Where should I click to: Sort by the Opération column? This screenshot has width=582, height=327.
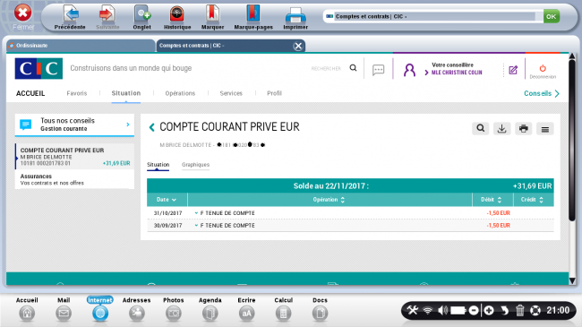click(x=330, y=200)
